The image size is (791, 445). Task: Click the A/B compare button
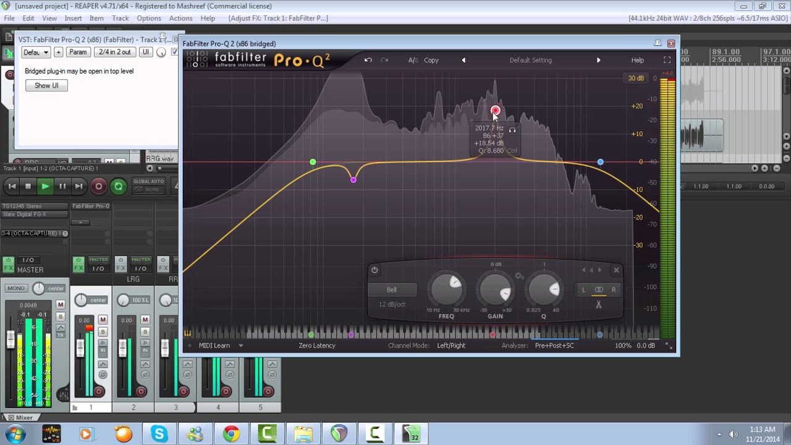[413, 60]
